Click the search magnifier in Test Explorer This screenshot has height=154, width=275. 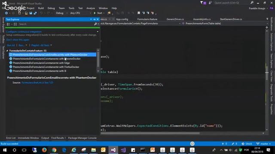pyautogui.click(x=95, y=24)
